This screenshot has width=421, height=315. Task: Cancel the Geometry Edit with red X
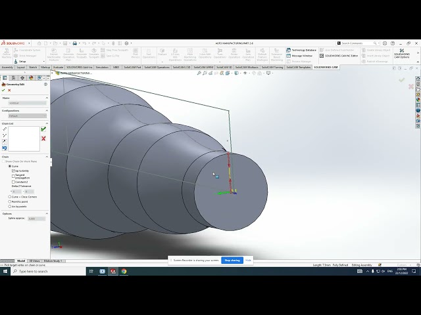pyautogui.click(x=9, y=91)
